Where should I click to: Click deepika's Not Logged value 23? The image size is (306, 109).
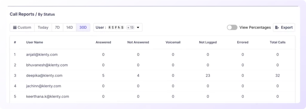208,76
